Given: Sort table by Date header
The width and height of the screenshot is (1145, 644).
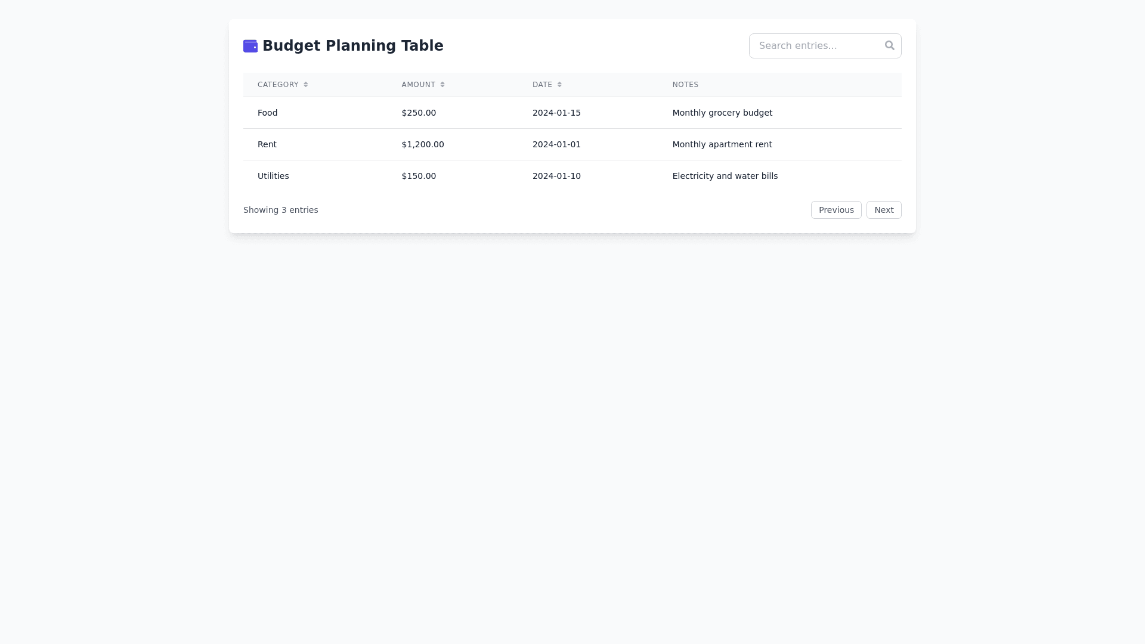Looking at the screenshot, I should (542, 85).
